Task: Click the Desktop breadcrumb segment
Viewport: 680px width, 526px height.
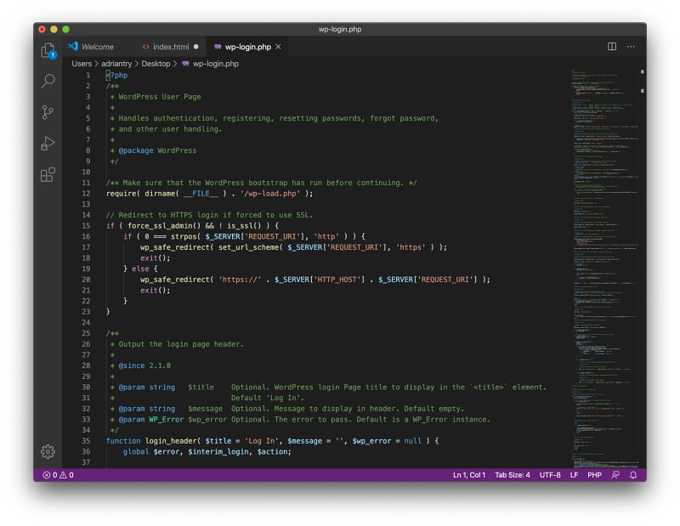Action: tap(156, 64)
